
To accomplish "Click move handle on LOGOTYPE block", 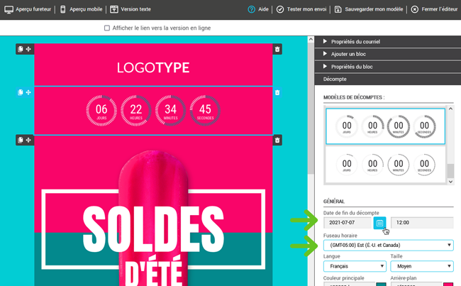I will pyautogui.click(x=28, y=49).
